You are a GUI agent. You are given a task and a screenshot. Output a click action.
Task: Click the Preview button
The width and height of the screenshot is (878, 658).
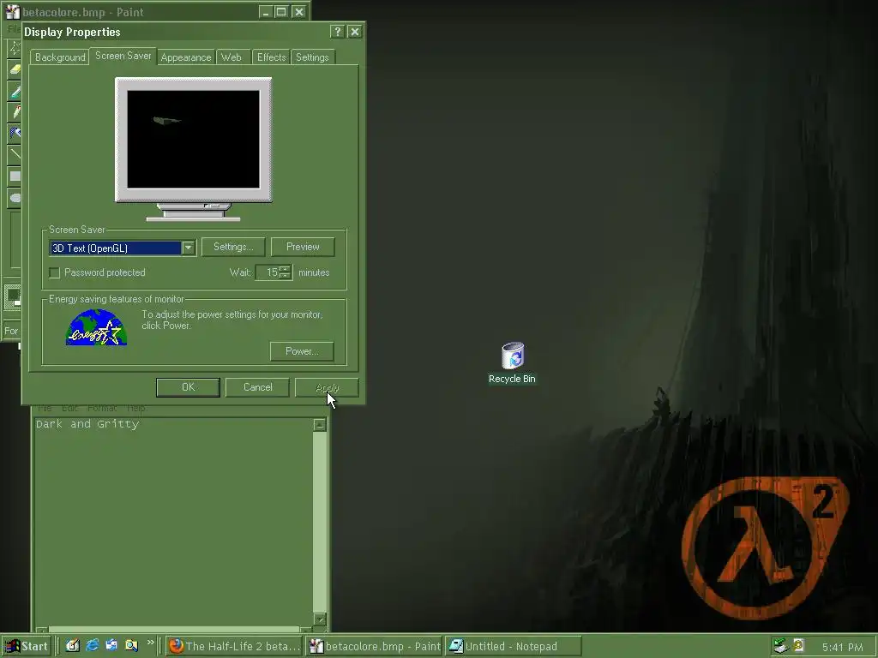tap(303, 247)
